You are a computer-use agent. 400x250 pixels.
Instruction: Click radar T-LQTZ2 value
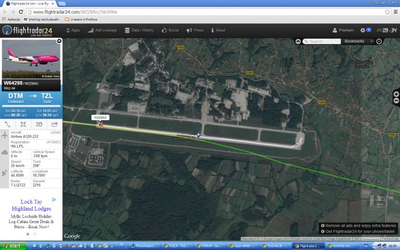coord(18,185)
